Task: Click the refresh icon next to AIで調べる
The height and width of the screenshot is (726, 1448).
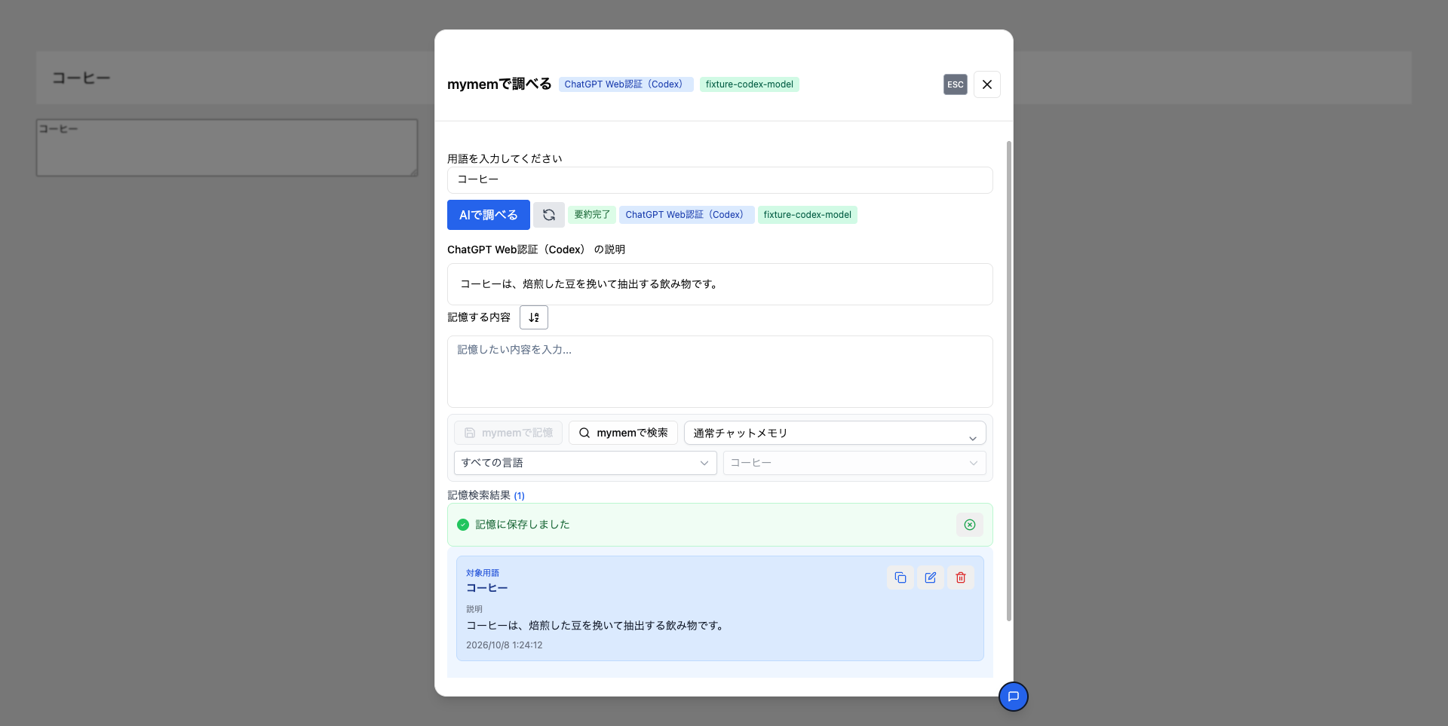Action: (x=548, y=215)
